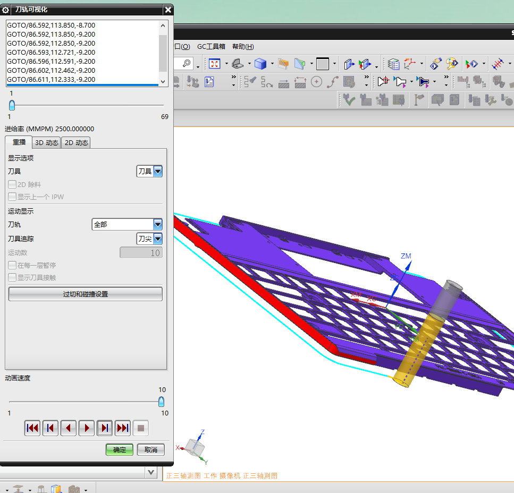The height and width of the screenshot is (493, 514).
Task: Toggle the 显示刀具接触 checkbox
Action: coord(12,277)
